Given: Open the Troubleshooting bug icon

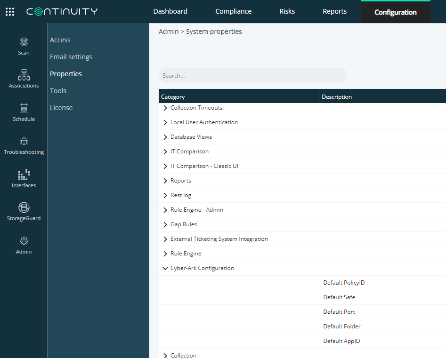Looking at the screenshot, I should coord(24,141).
